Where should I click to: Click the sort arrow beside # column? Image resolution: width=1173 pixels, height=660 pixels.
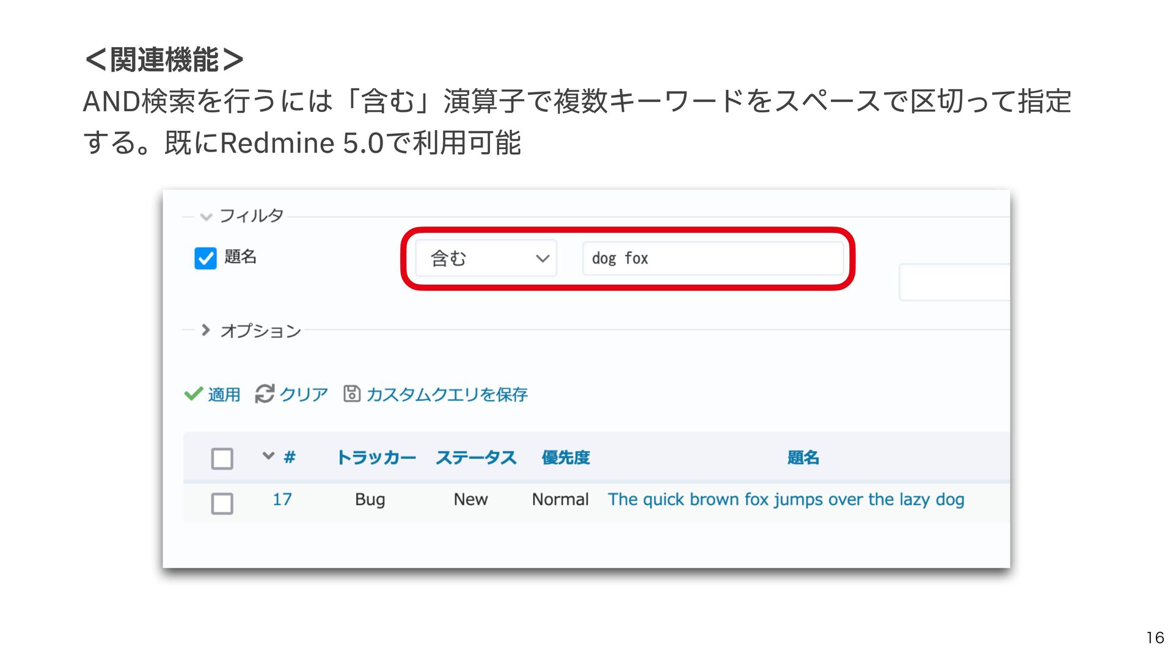[x=268, y=456]
